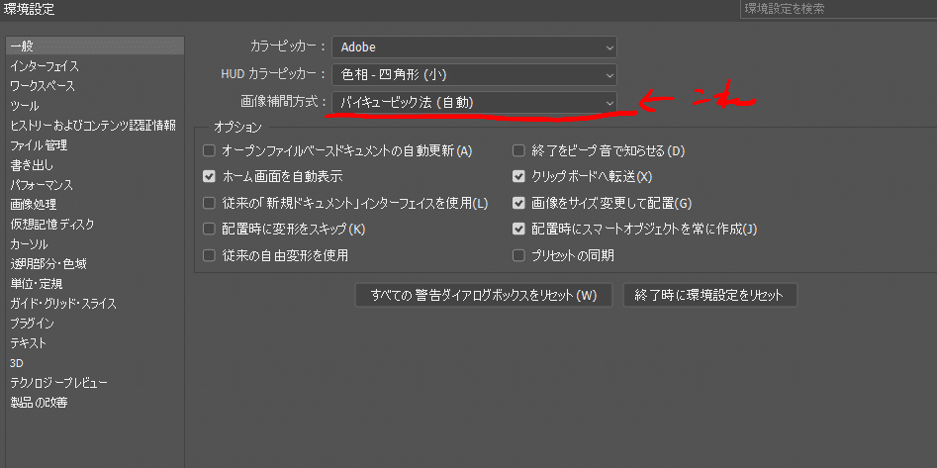Select the プラグイン category
The width and height of the screenshot is (937, 468).
point(33,324)
